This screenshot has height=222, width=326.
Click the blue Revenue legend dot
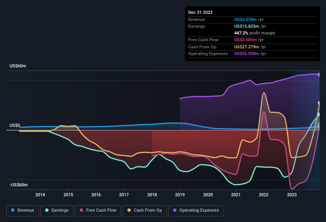(x=13, y=211)
